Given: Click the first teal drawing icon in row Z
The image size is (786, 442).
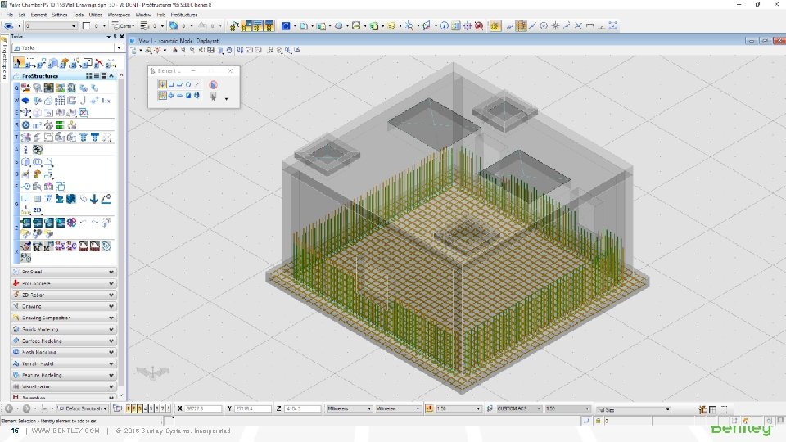Looking at the screenshot, I should 26,222.
